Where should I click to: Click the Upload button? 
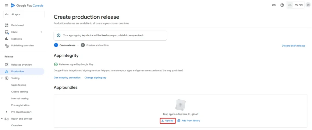click(167, 121)
